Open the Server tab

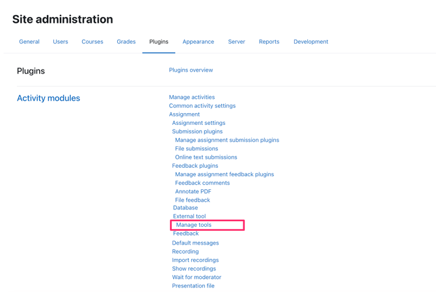(x=236, y=42)
